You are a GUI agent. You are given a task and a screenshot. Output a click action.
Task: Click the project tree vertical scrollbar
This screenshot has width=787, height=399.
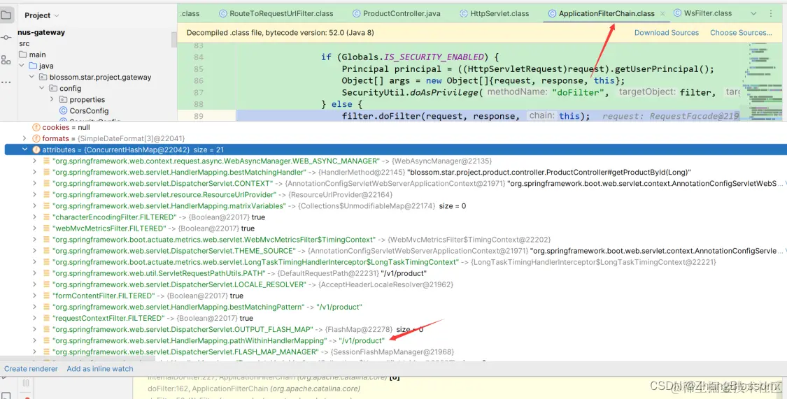pyautogui.click(x=173, y=39)
